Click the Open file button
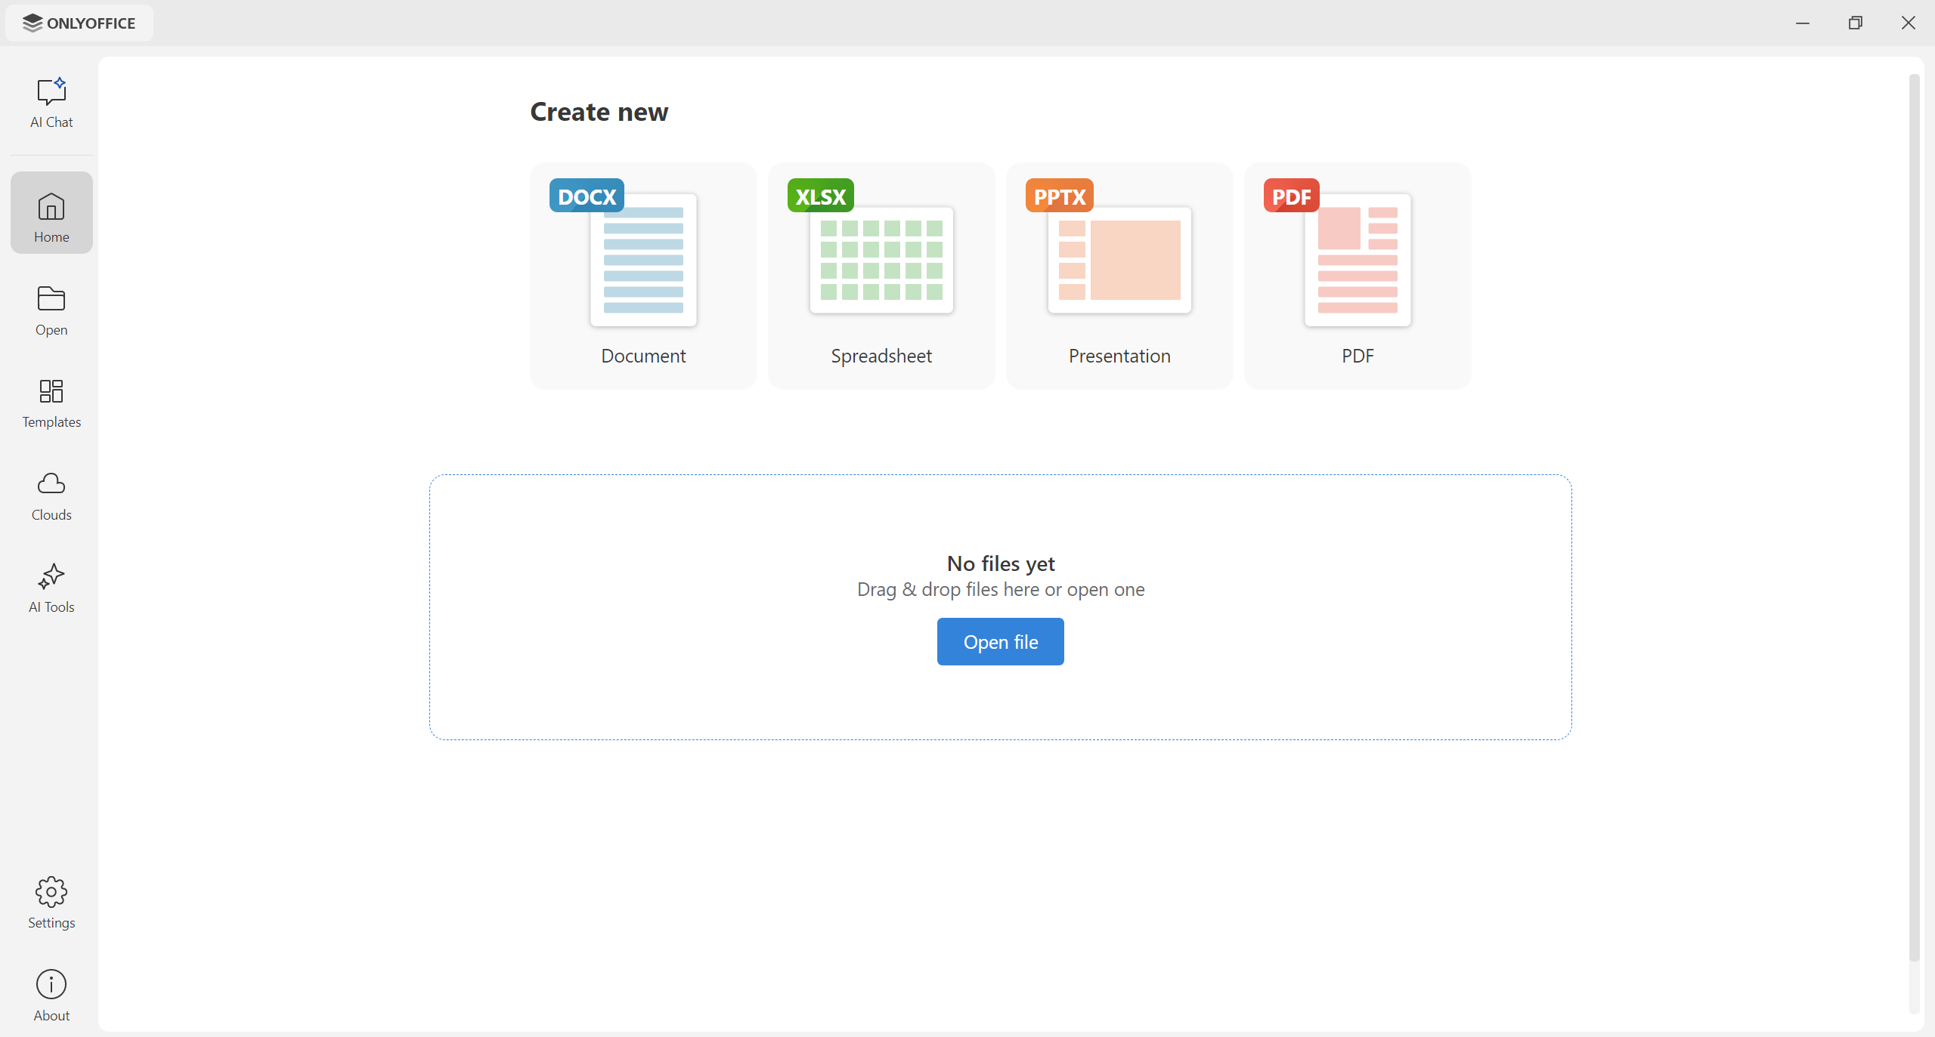The width and height of the screenshot is (1935, 1037). click(x=1000, y=641)
